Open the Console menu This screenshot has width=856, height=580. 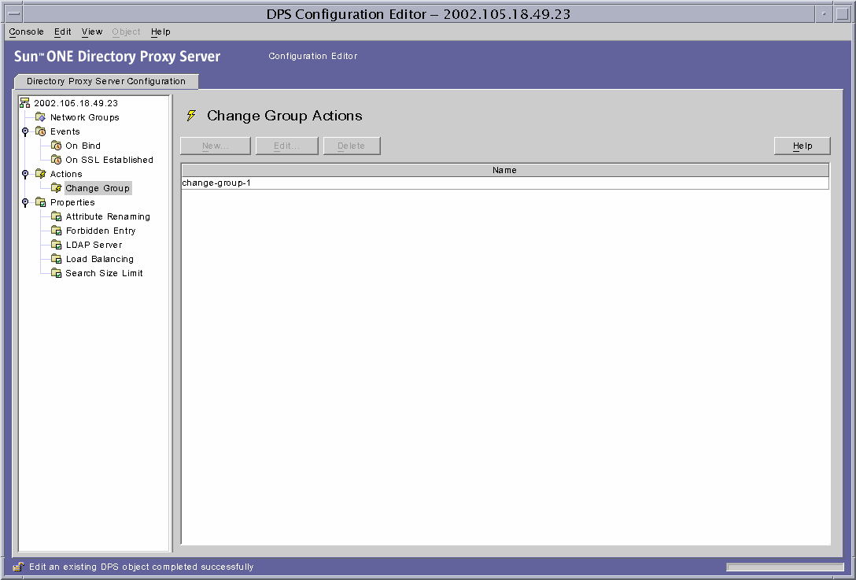(25, 31)
